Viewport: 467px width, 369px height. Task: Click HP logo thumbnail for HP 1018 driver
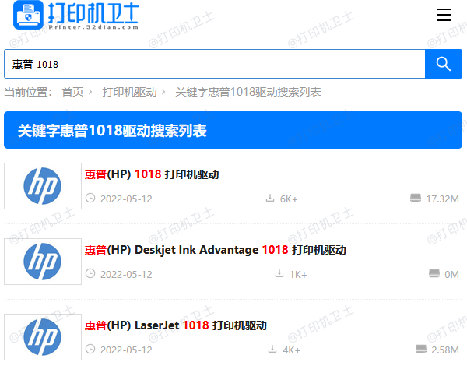coord(43,186)
